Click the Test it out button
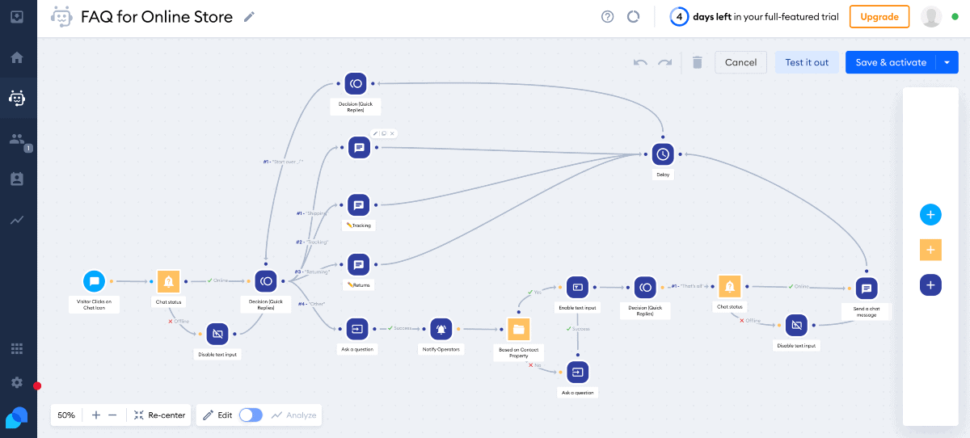The image size is (970, 438). coord(807,62)
